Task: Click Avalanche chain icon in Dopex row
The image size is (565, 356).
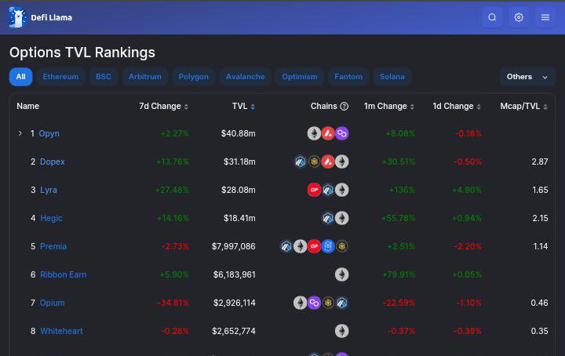Action: pyautogui.click(x=328, y=162)
